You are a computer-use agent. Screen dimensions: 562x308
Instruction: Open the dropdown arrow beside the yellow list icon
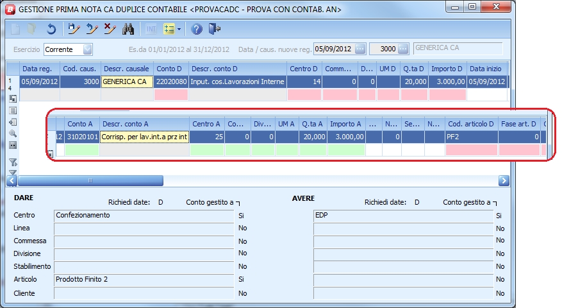(179, 29)
